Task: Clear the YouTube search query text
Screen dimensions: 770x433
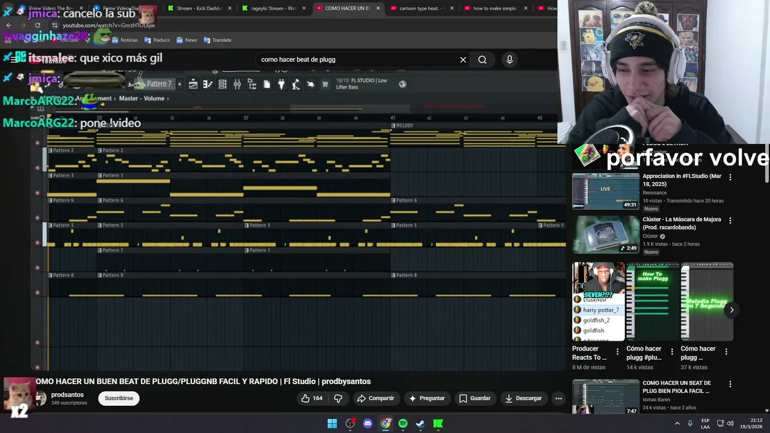Action: coord(463,60)
